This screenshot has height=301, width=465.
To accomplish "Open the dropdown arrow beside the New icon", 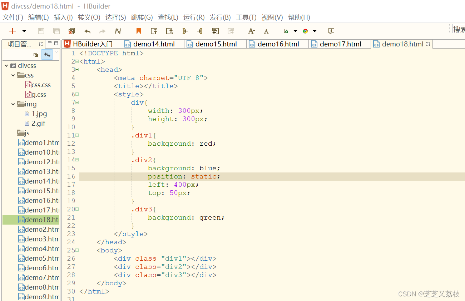I will click(x=24, y=31).
